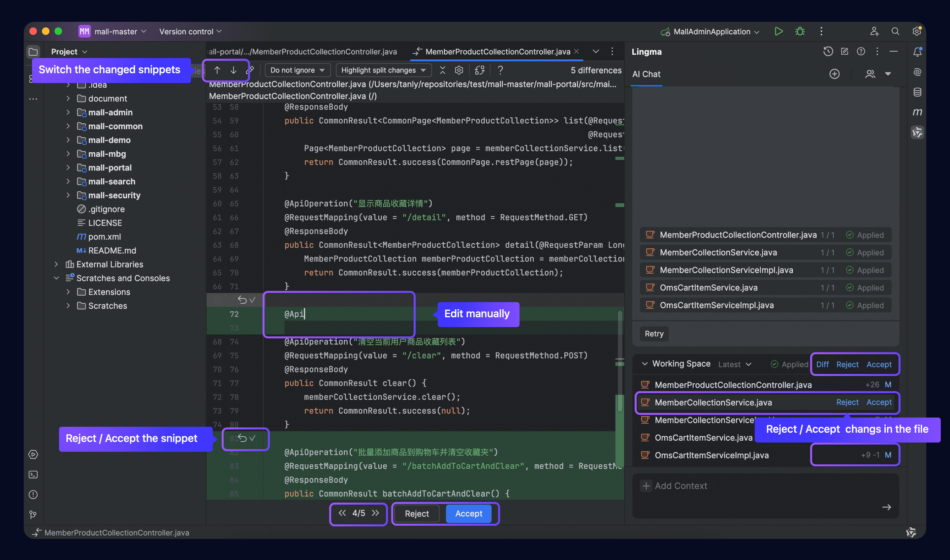The image size is (950, 560).
Task: Open diff settings gear icon
Action: [459, 70]
